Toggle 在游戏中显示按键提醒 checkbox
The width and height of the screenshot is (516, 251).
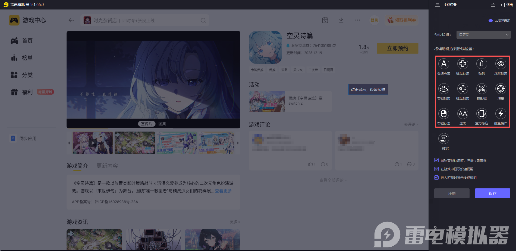click(x=436, y=169)
